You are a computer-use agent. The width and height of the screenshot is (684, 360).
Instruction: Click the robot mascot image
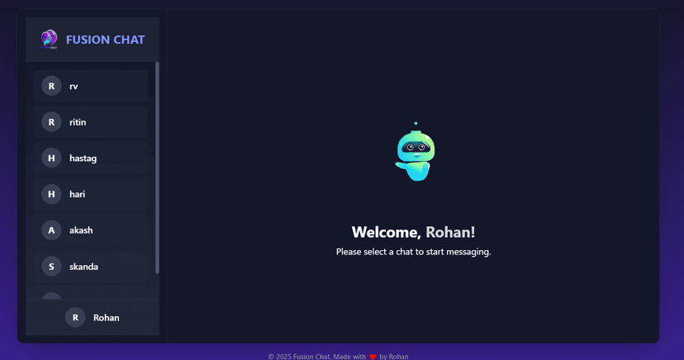[x=415, y=154]
